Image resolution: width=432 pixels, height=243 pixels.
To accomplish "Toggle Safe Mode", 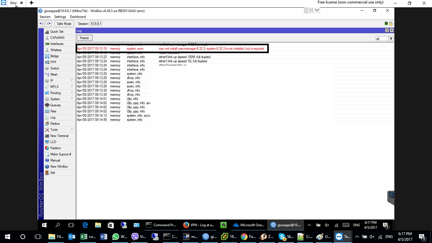I will coord(64,24).
